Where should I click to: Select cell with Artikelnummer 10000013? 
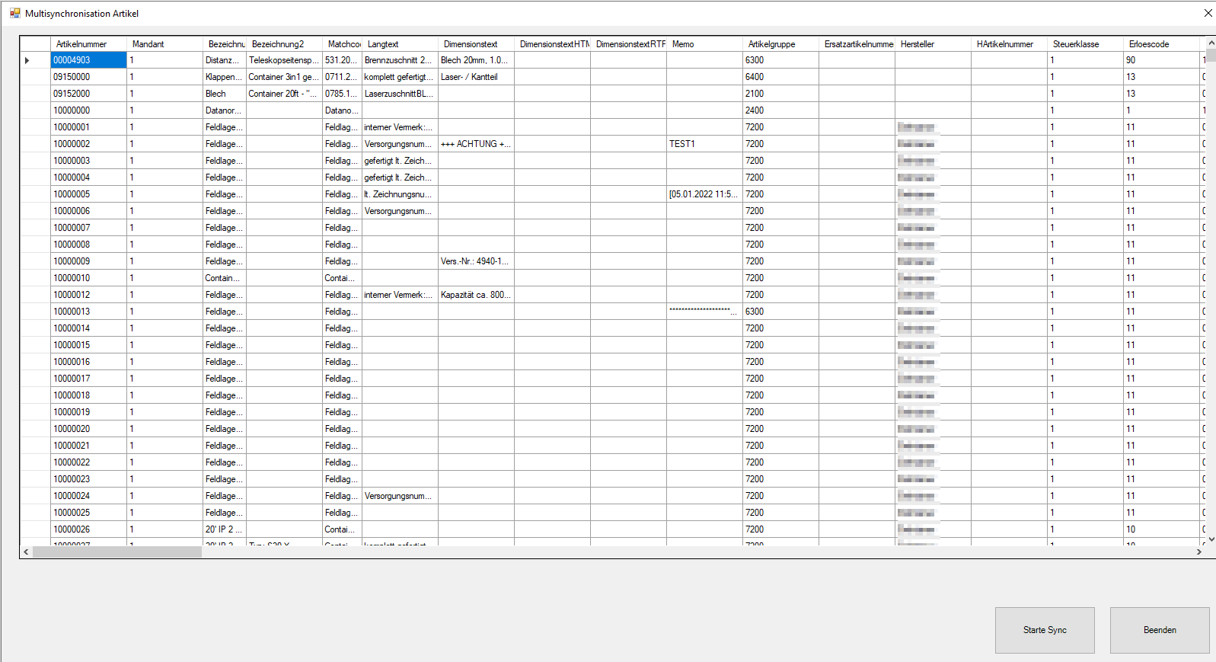(x=88, y=312)
